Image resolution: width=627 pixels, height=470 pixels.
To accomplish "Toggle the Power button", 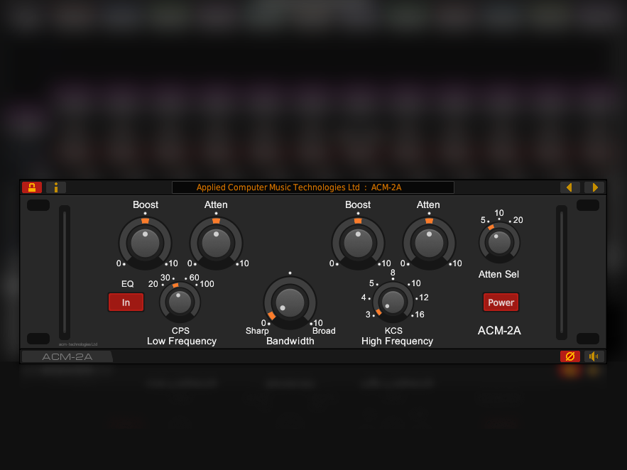I will coord(501,302).
